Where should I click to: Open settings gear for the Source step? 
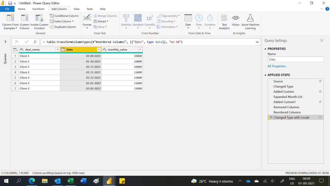pyautogui.click(x=320, y=81)
